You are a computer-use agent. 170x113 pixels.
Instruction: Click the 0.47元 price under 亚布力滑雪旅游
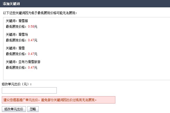click(33, 68)
